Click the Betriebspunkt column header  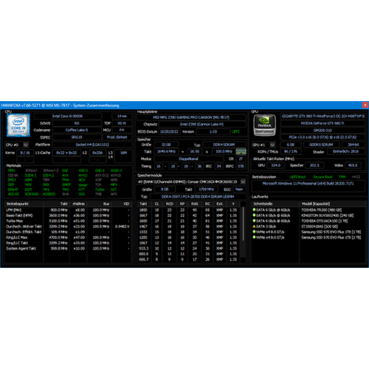24,204
